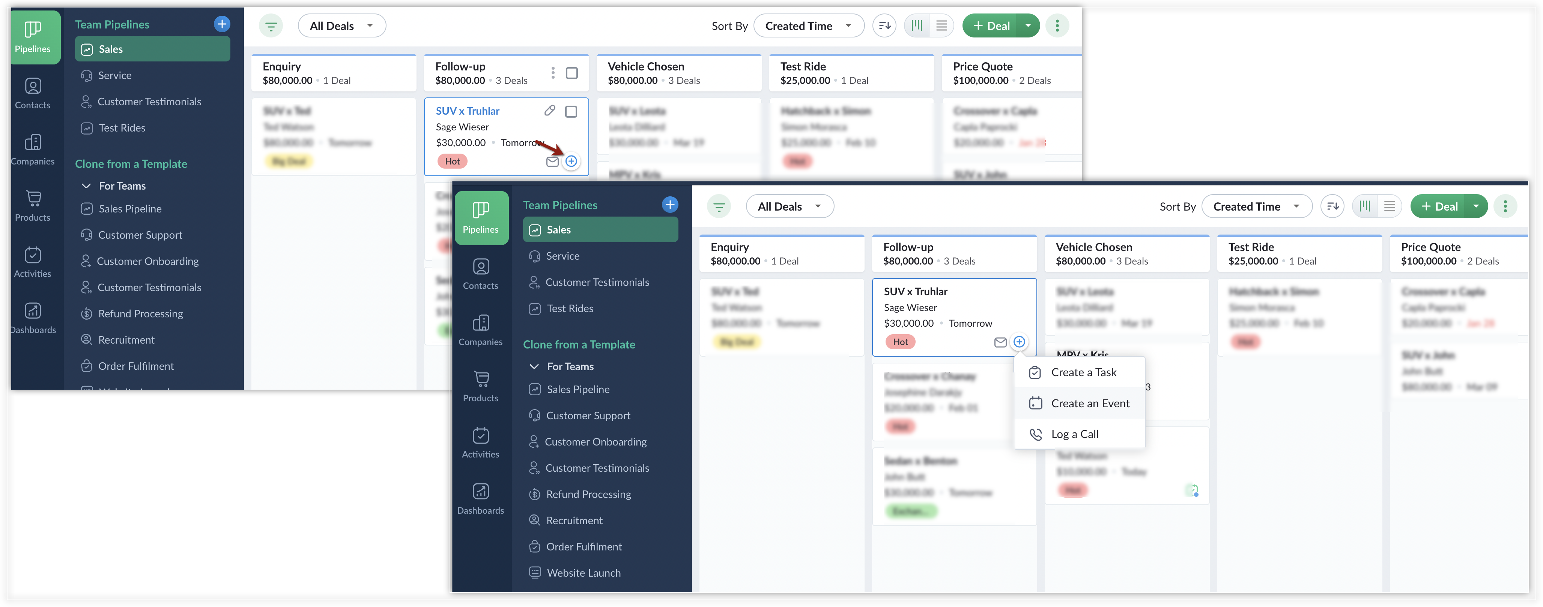Screen dimensions: 1543x607
Task: Collapse the For Teams section in the foreground window
Action: coord(534,366)
